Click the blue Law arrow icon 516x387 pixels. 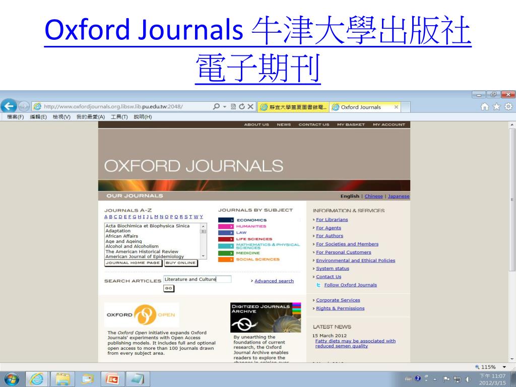[226, 233]
